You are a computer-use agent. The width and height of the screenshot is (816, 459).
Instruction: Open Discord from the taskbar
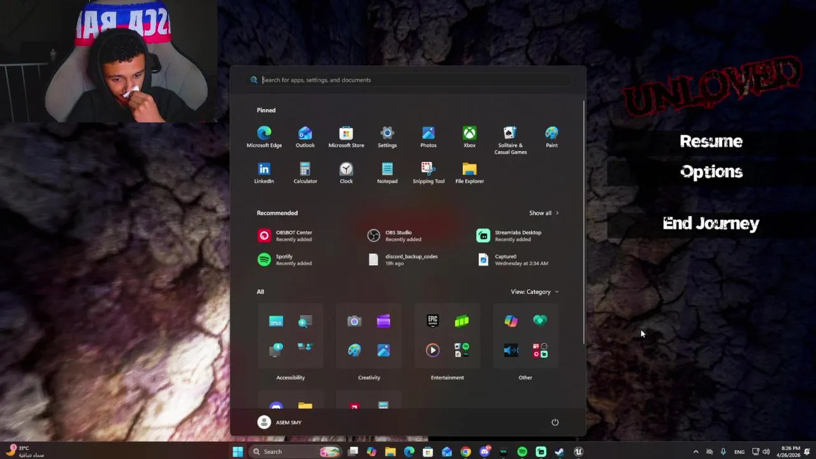click(x=485, y=451)
